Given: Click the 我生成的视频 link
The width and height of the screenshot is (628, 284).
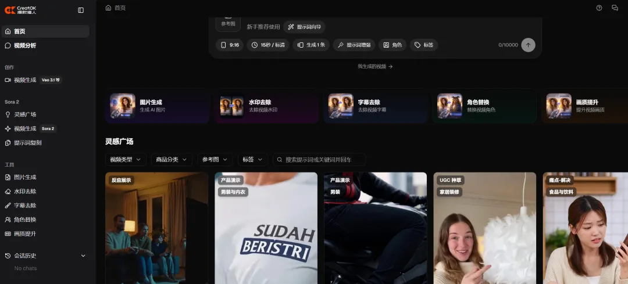Looking at the screenshot, I should (x=375, y=66).
